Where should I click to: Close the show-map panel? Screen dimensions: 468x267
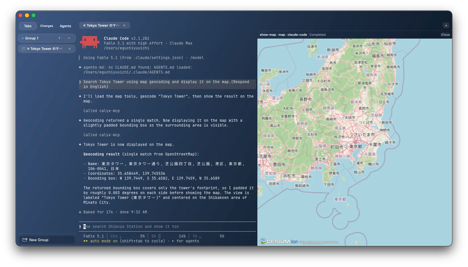pos(445,35)
